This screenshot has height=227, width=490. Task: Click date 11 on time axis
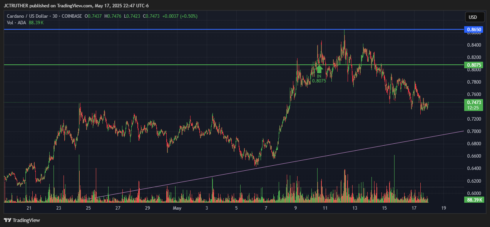coord(325,208)
